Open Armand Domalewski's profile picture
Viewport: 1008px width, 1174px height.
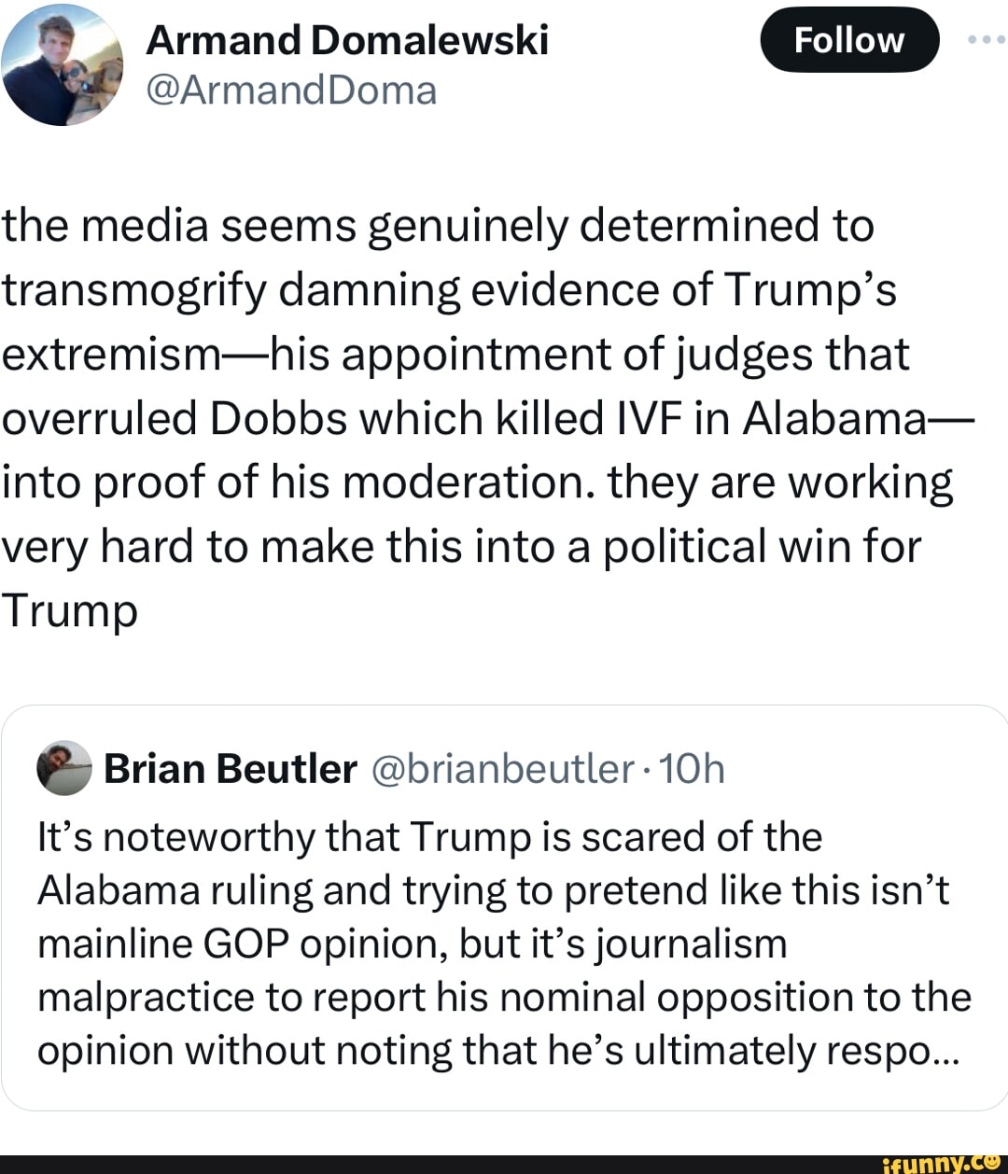[x=63, y=65]
